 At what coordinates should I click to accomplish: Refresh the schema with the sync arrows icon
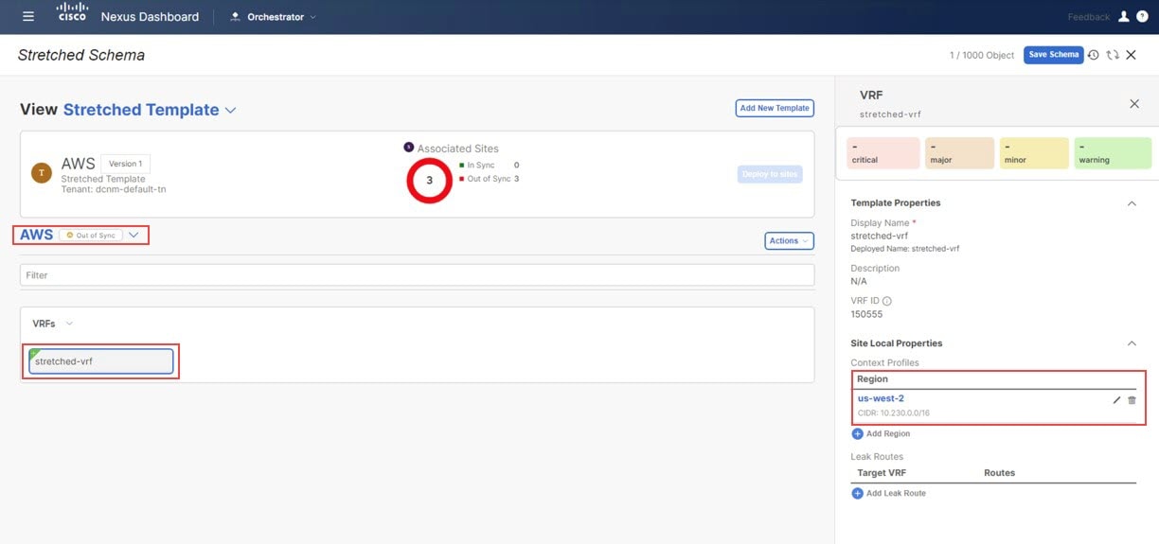click(x=1113, y=55)
